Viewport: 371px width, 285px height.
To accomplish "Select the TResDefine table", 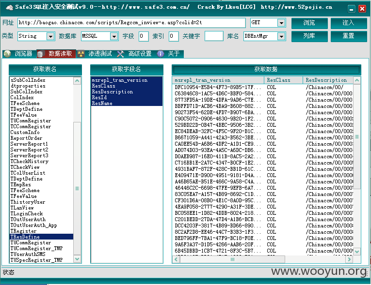I will [41, 237].
